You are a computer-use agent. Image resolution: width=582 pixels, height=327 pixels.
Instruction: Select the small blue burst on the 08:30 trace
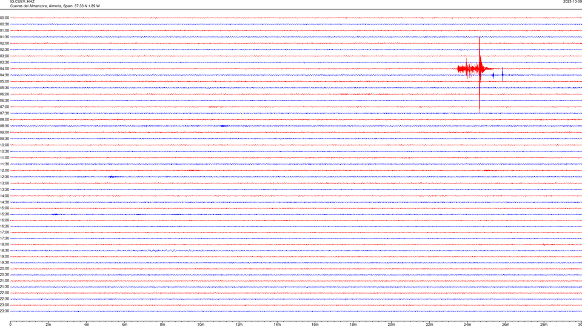coord(223,126)
